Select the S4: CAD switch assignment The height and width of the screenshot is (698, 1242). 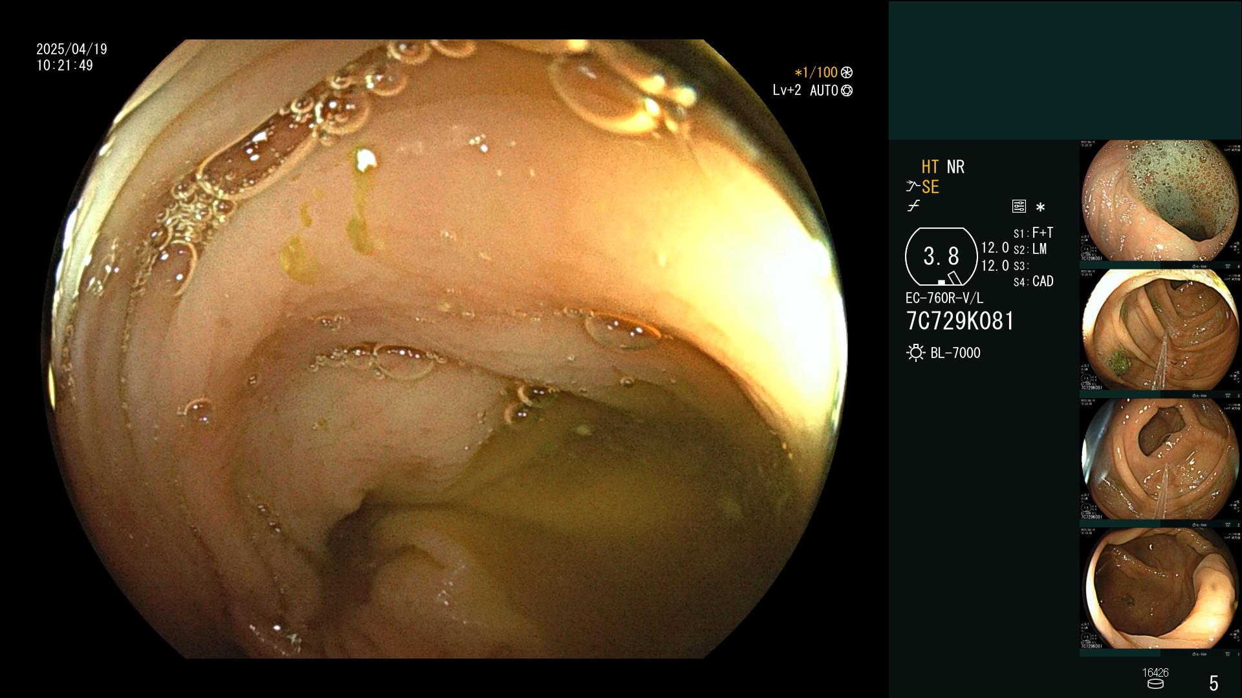point(1033,281)
